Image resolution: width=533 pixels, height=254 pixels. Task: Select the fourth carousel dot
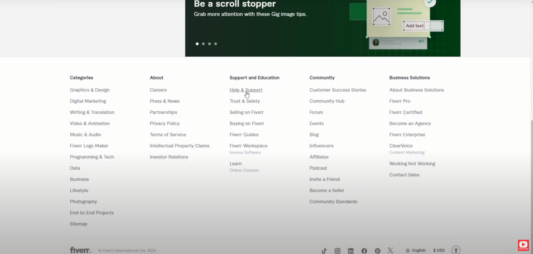(216, 44)
